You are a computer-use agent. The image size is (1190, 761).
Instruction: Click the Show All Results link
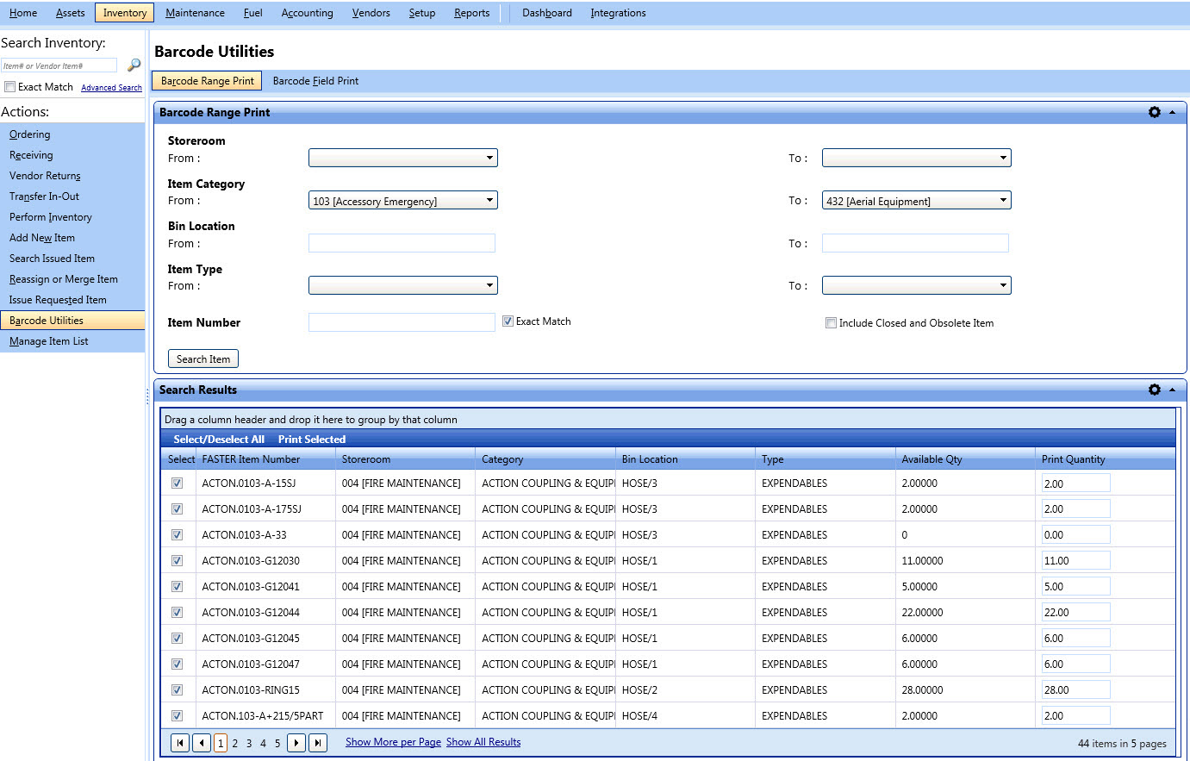(483, 742)
